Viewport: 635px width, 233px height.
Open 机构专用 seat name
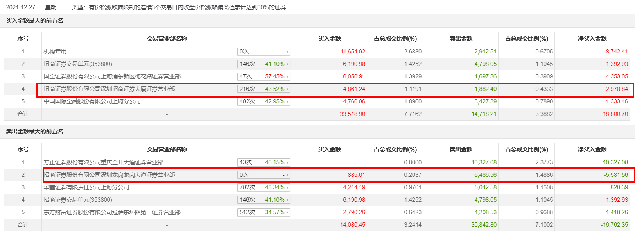55,52
